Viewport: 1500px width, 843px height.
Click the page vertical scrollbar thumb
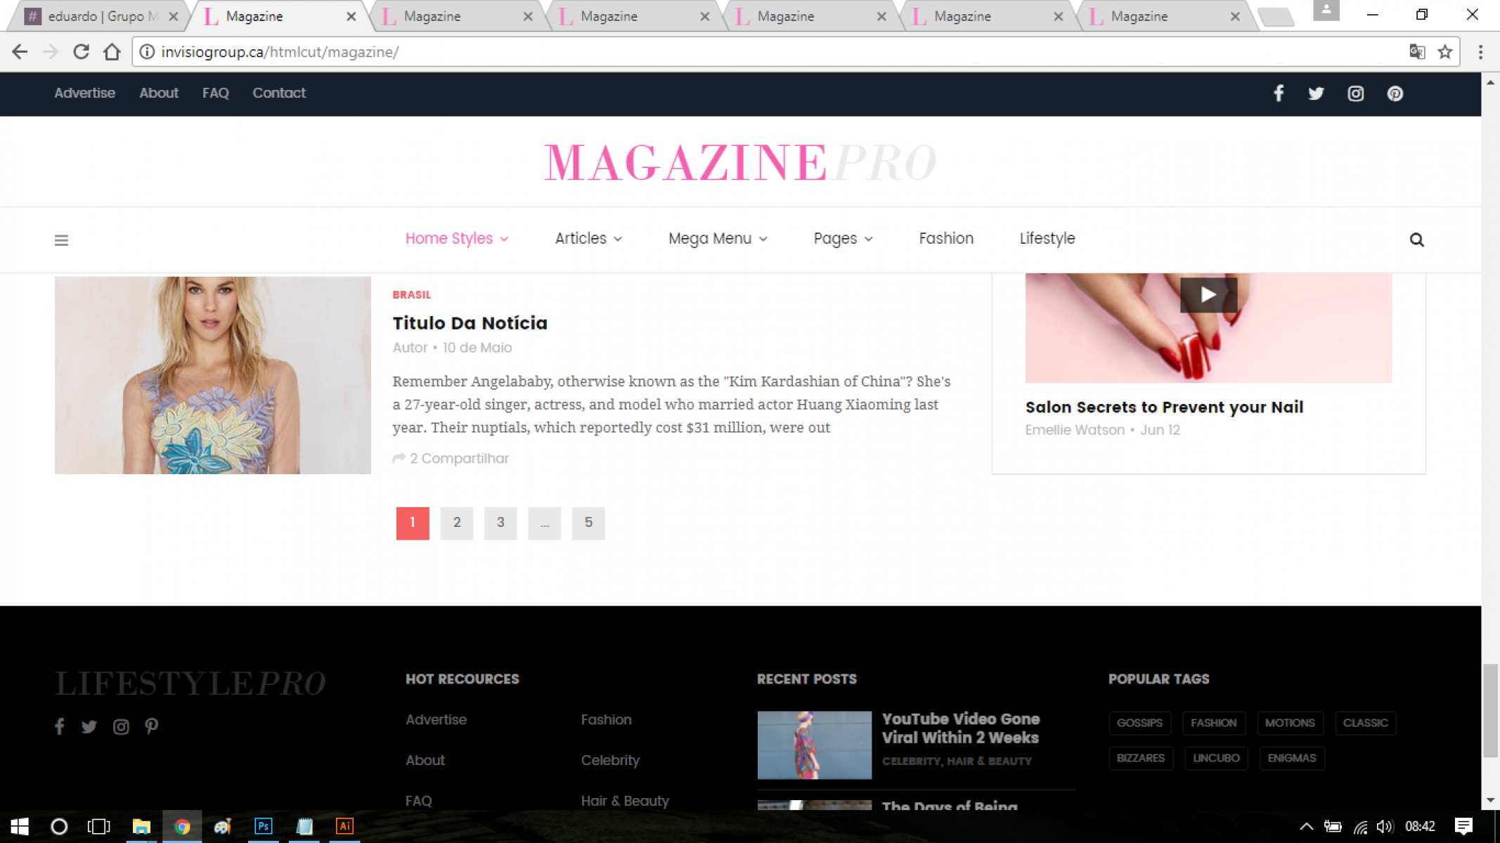(x=1489, y=710)
